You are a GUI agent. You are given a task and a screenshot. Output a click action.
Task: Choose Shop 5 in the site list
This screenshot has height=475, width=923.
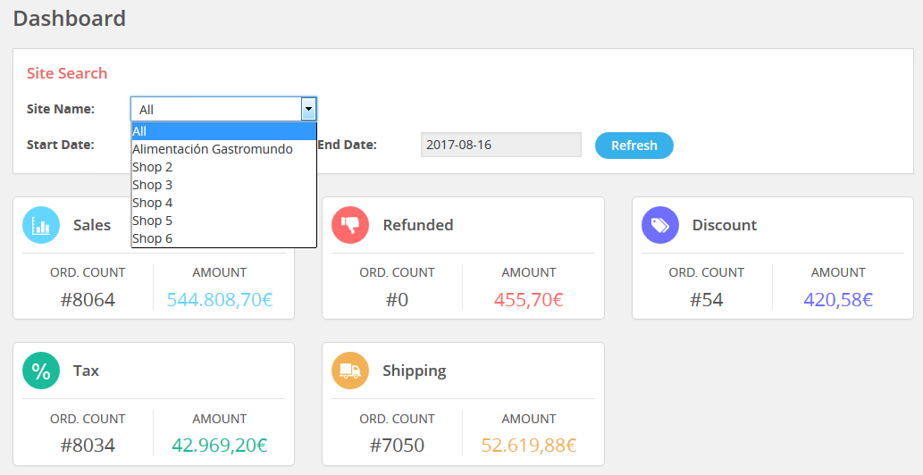coord(223,221)
